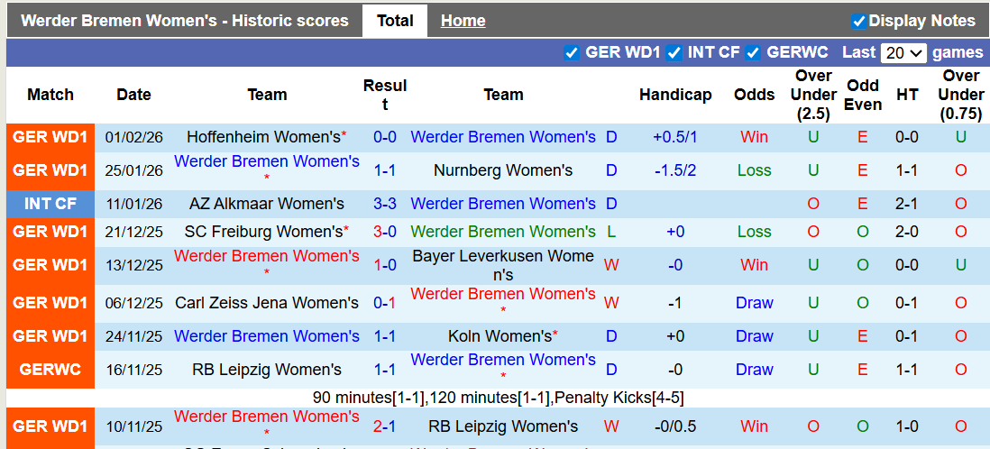
Task: Click AZ Alkmaar Women's team name
Action: (267, 204)
